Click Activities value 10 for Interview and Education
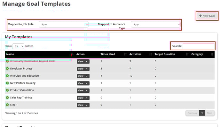 (131, 76)
